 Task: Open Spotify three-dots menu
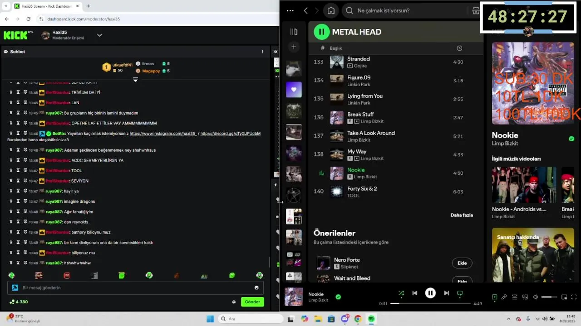290,10
